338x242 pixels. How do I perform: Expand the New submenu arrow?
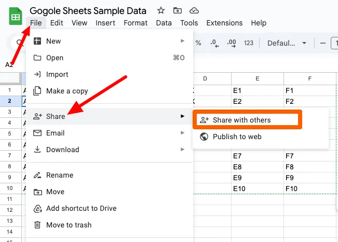point(182,41)
